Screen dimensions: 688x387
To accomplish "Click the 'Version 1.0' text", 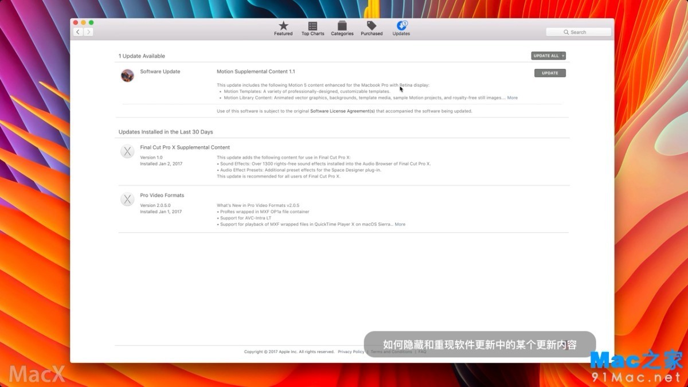I will pos(151,157).
